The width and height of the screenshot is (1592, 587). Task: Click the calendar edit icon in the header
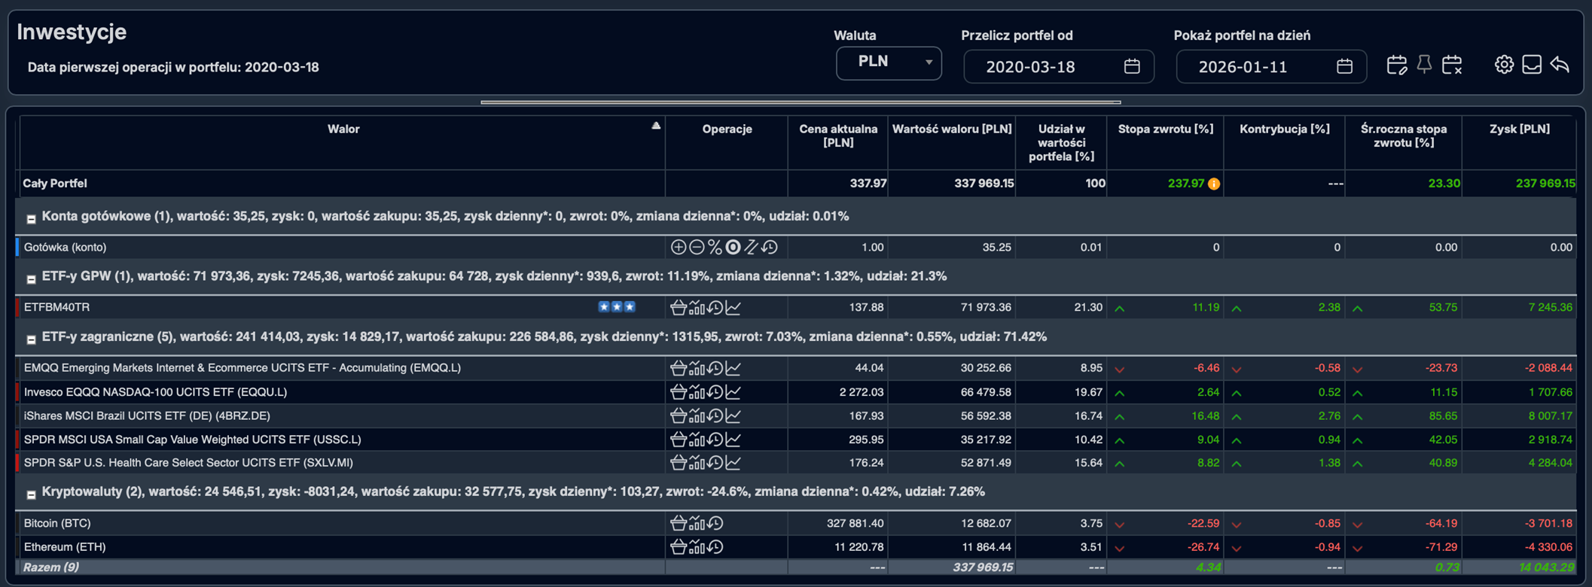[1396, 65]
